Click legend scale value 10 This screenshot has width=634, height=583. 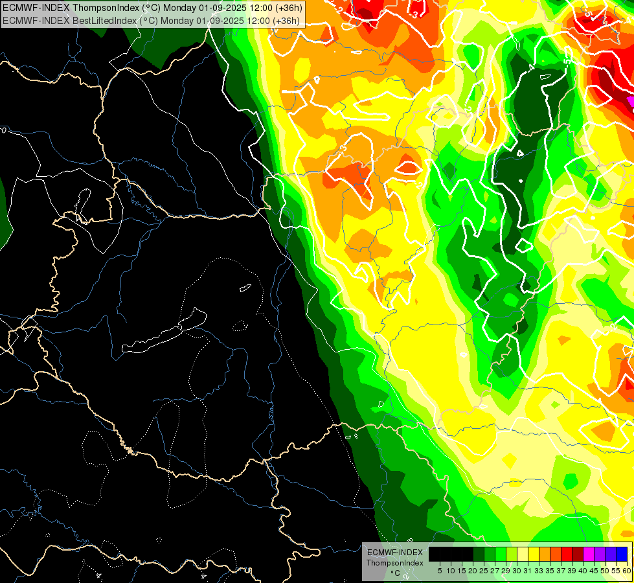(451, 571)
